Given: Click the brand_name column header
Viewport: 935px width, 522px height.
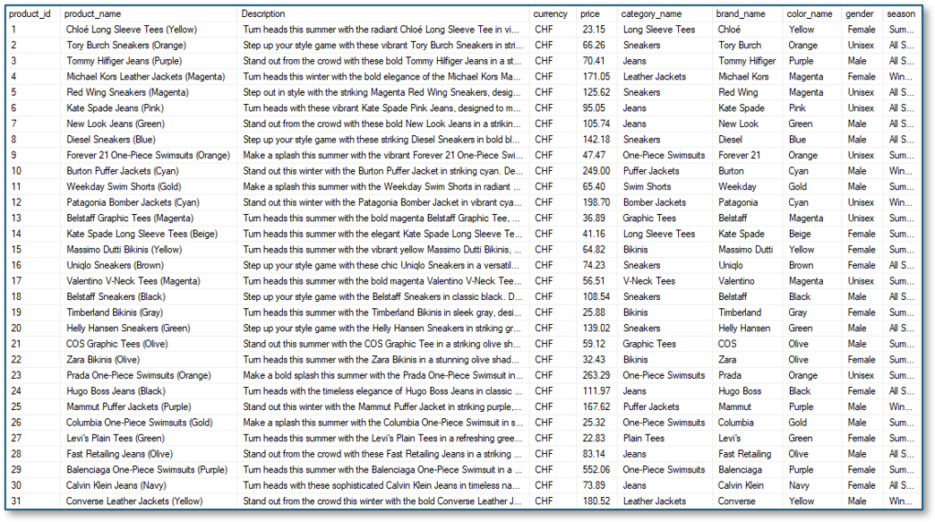Looking at the screenshot, I should (x=741, y=13).
